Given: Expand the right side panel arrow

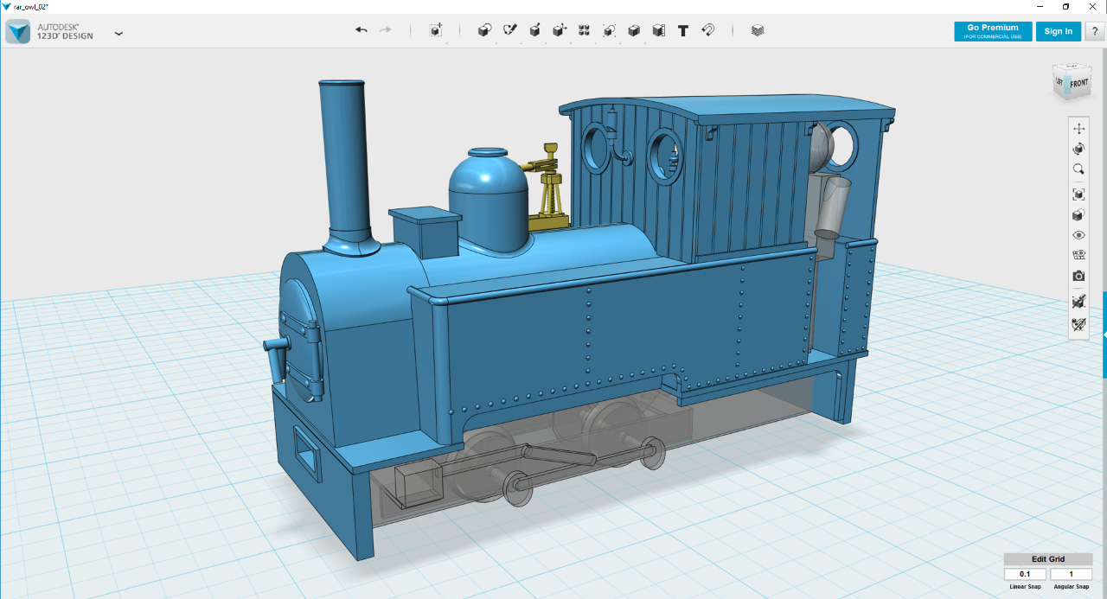Looking at the screenshot, I should [x=1104, y=335].
